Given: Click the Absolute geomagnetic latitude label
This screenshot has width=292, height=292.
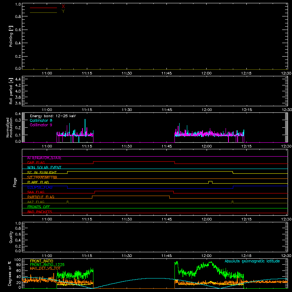Looking at the screenshot, I should pos(252,261).
